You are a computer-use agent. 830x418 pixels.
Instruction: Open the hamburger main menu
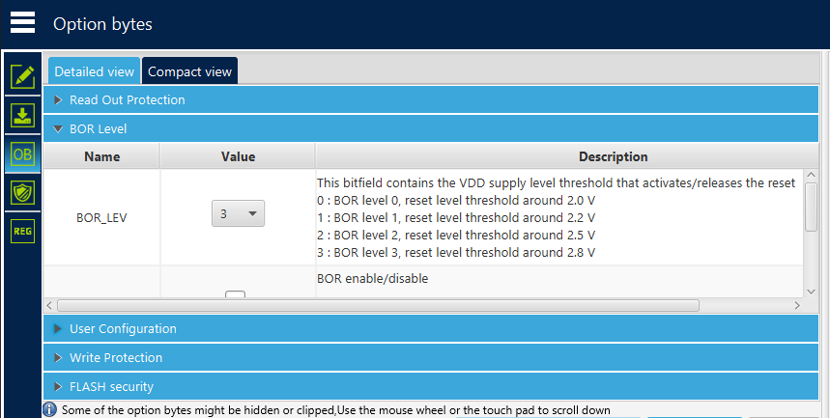click(x=23, y=23)
